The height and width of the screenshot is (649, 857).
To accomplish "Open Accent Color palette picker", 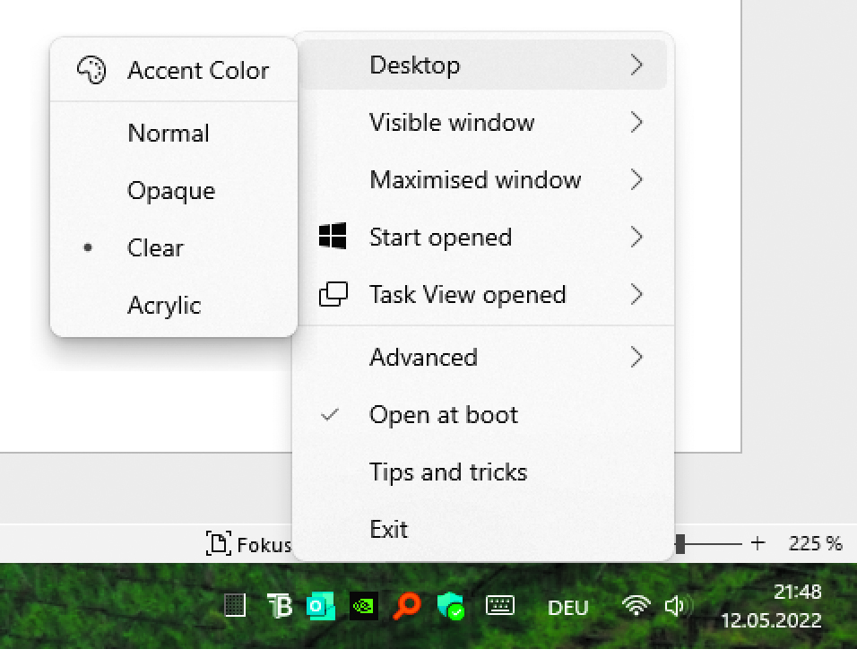I will click(x=174, y=71).
